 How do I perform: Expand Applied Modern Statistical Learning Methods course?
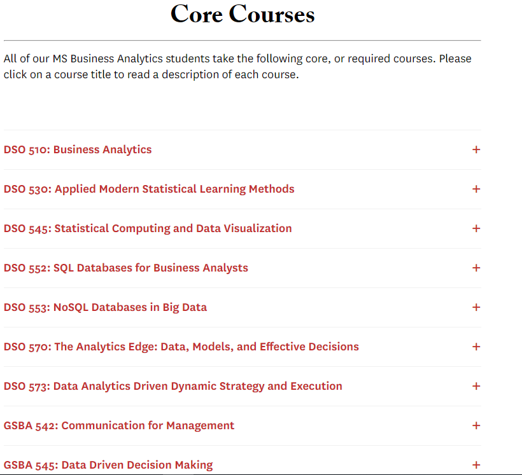click(149, 189)
